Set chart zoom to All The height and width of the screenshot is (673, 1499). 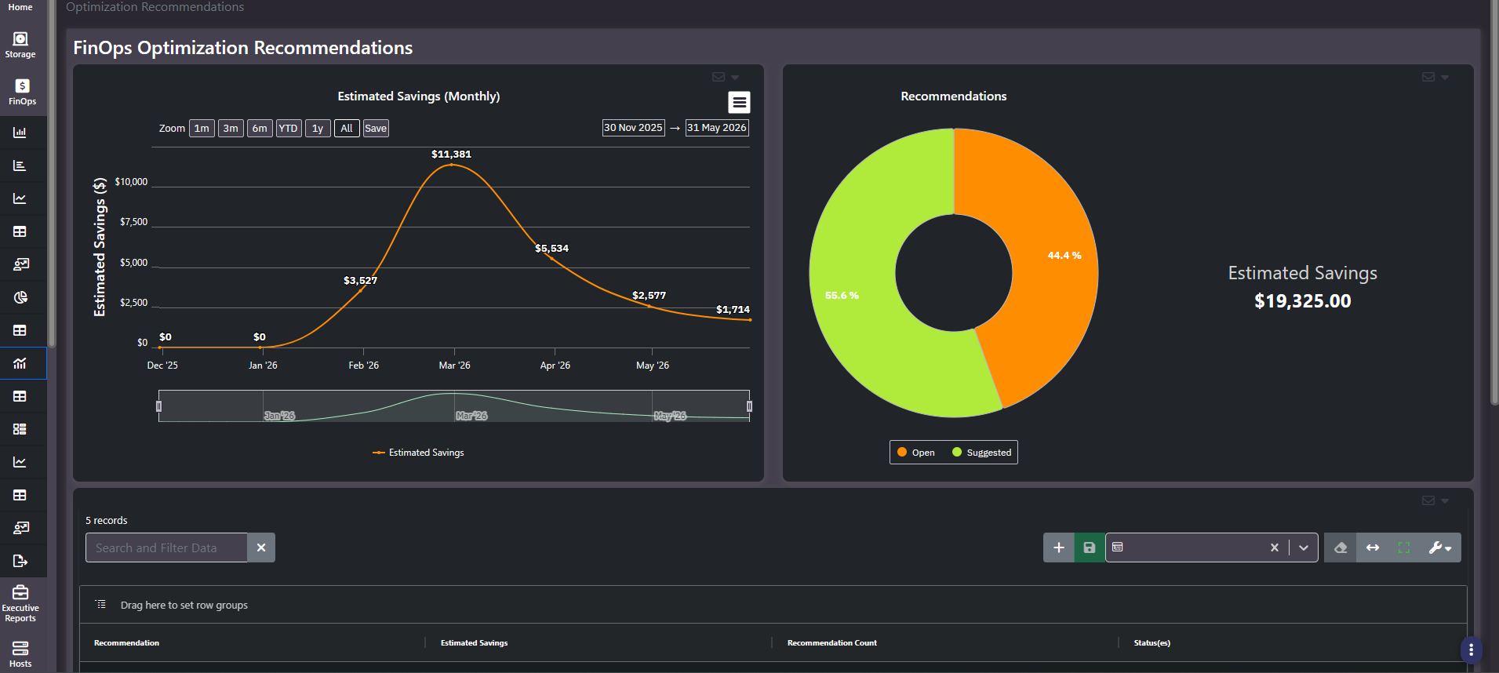347,129
